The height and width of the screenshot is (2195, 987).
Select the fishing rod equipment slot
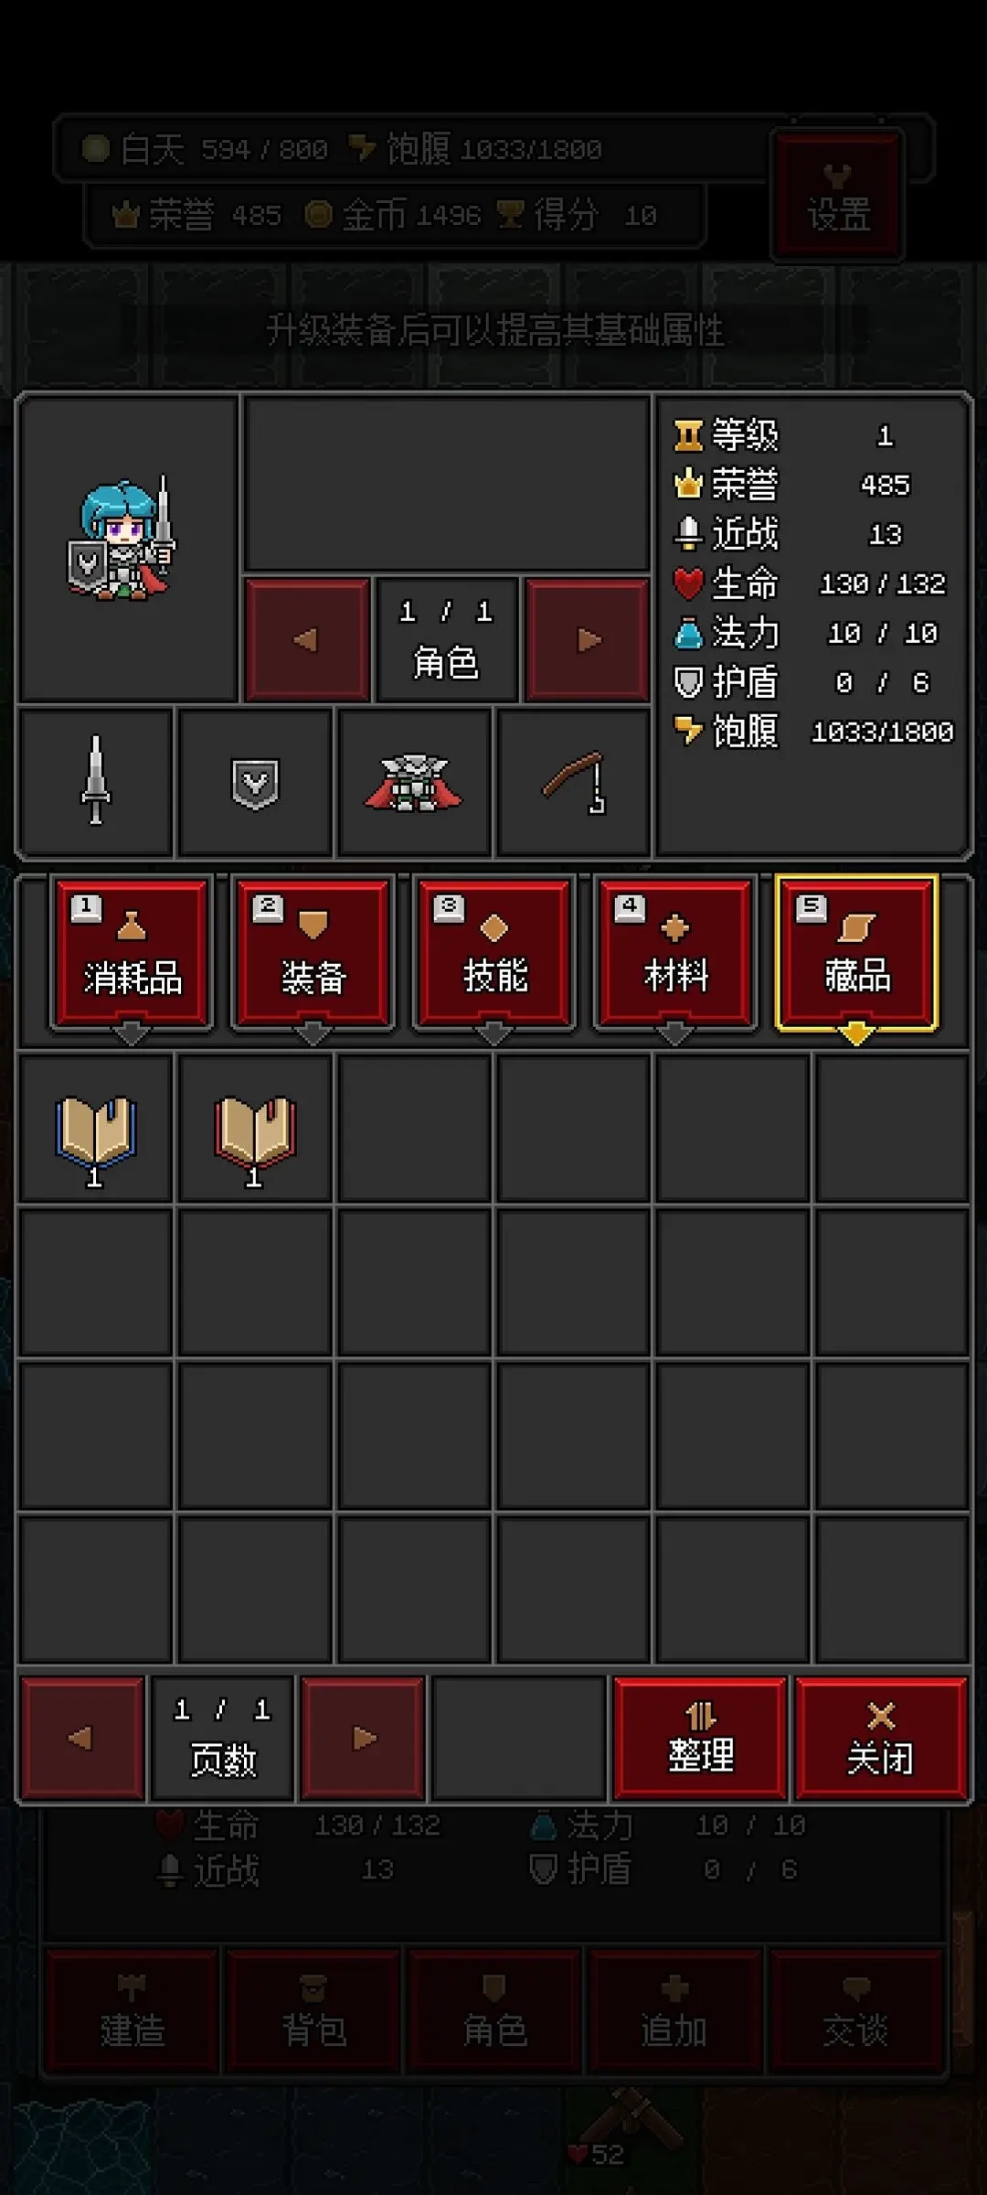[x=574, y=782]
